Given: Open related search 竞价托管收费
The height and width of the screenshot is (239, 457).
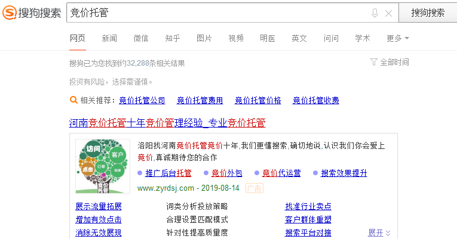Looking at the screenshot, I should click(x=316, y=100).
